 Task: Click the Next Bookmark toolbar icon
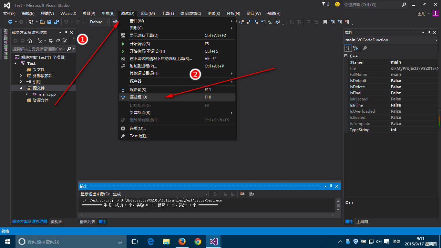[340, 22]
